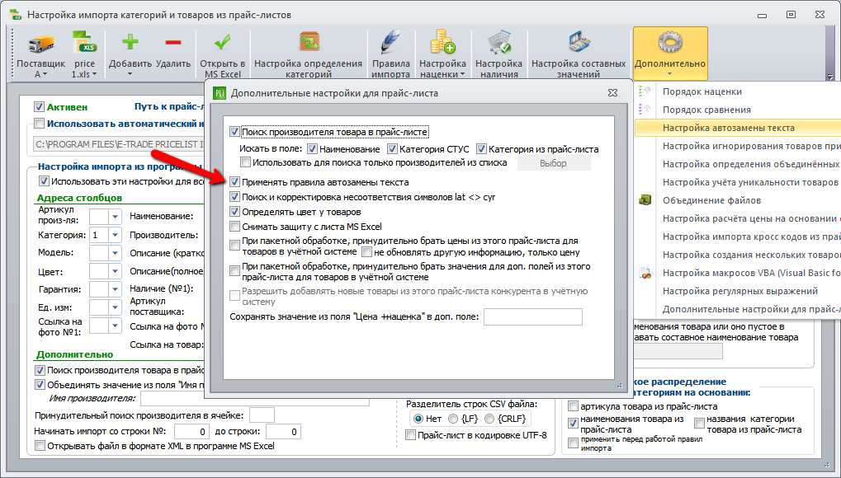The width and height of the screenshot is (841, 478).
Task: Select the Нет row separator radio
Action: [x=418, y=419]
